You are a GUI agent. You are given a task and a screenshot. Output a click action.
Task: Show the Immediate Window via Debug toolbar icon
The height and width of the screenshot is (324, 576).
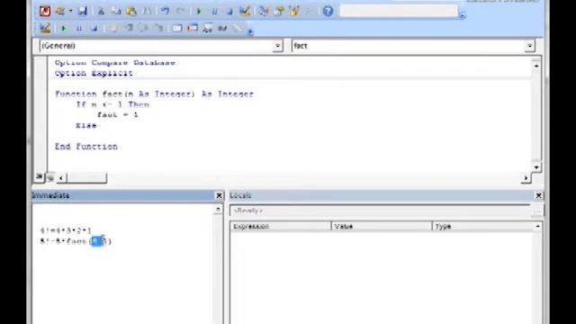(x=193, y=28)
